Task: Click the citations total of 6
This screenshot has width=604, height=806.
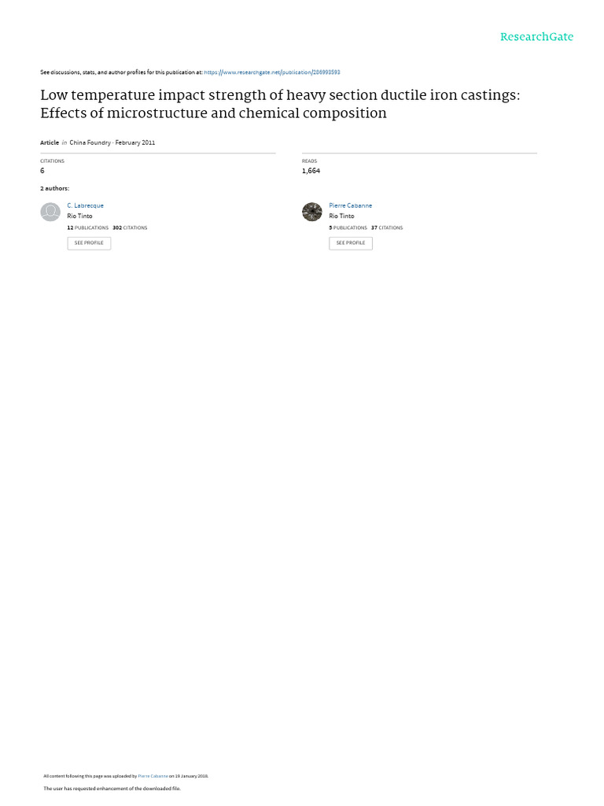Action: pyautogui.click(x=42, y=171)
